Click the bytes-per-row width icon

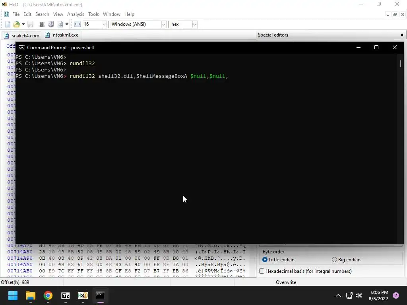click(x=78, y=24)
